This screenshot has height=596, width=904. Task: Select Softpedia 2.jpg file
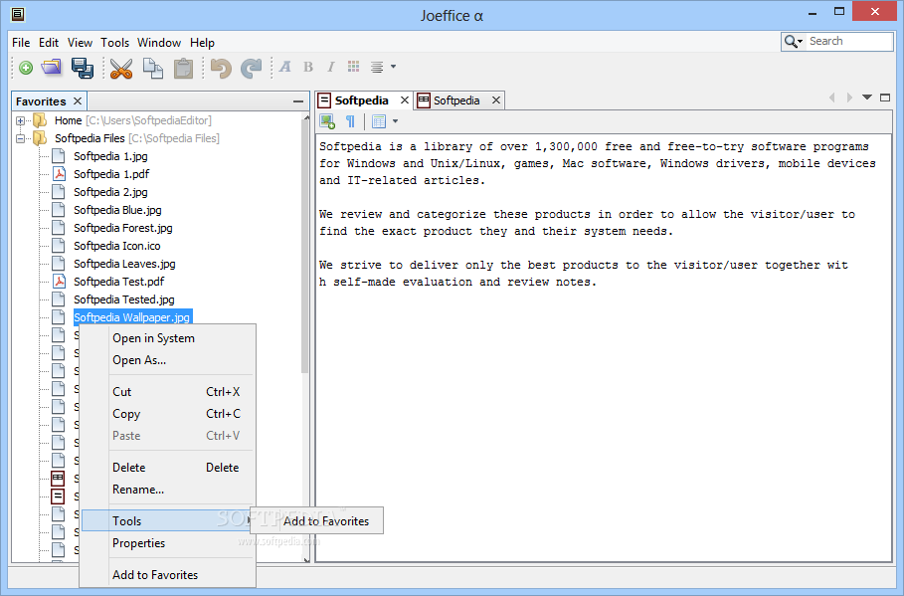[x=110, y=192]
